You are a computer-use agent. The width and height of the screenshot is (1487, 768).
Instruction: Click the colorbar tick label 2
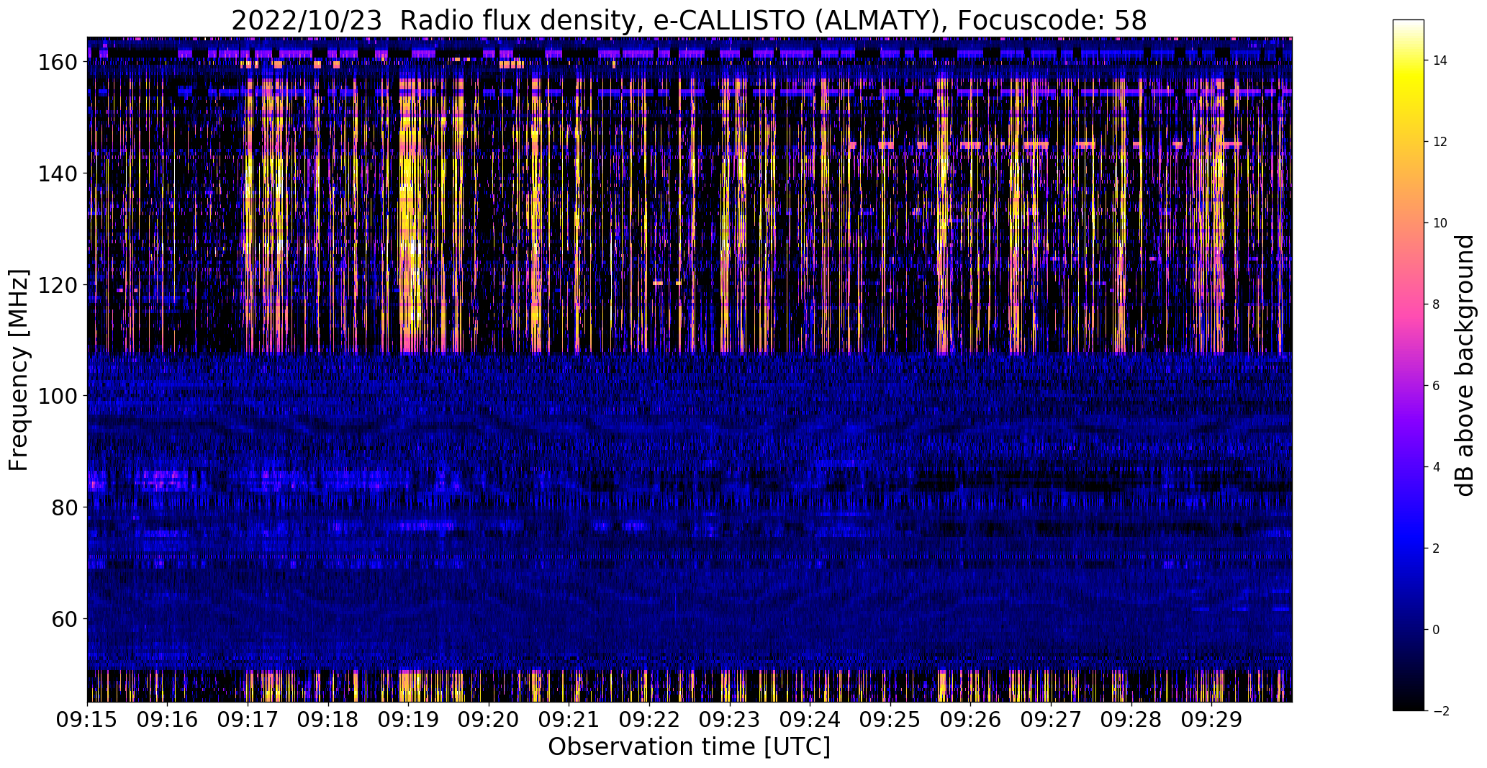click(x=1436, y=548)
